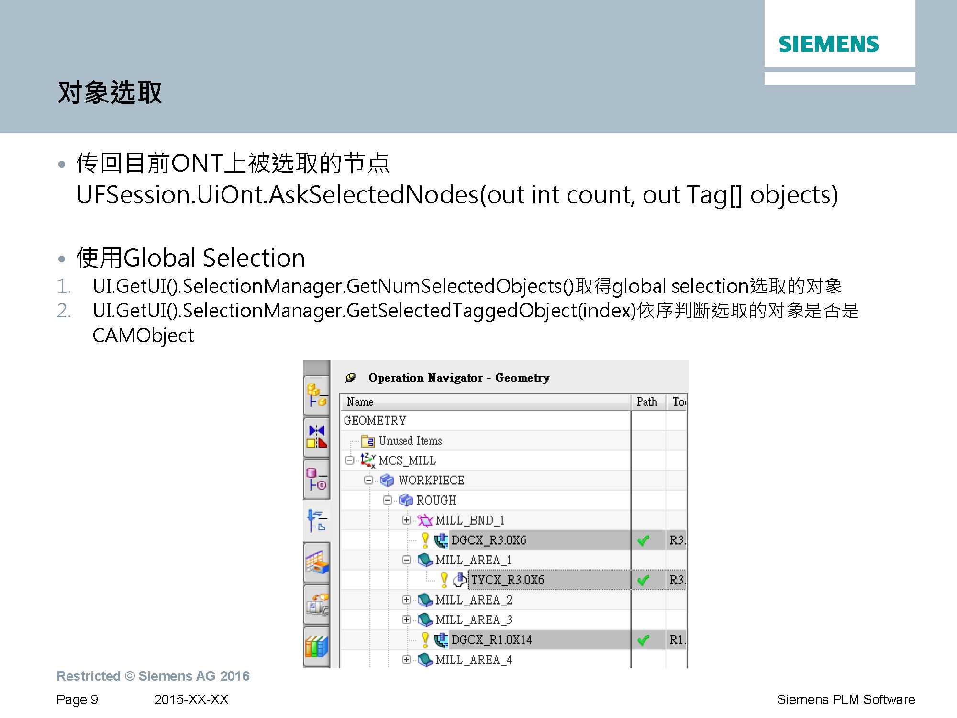Image resolution: width=957 pixels, height=718 pixels.
Task: Open the Reuse Library books sidebar tab
Action: (317, 646)
